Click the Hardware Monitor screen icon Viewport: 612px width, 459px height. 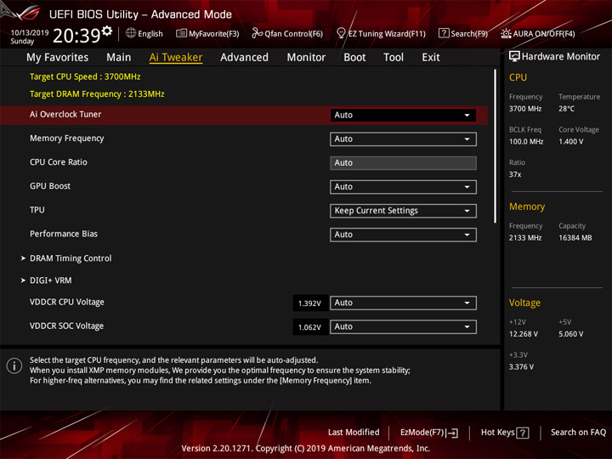pyautogui.click(x=514, y=56)
